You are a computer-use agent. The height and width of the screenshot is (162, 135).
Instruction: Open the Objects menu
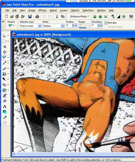75,10
